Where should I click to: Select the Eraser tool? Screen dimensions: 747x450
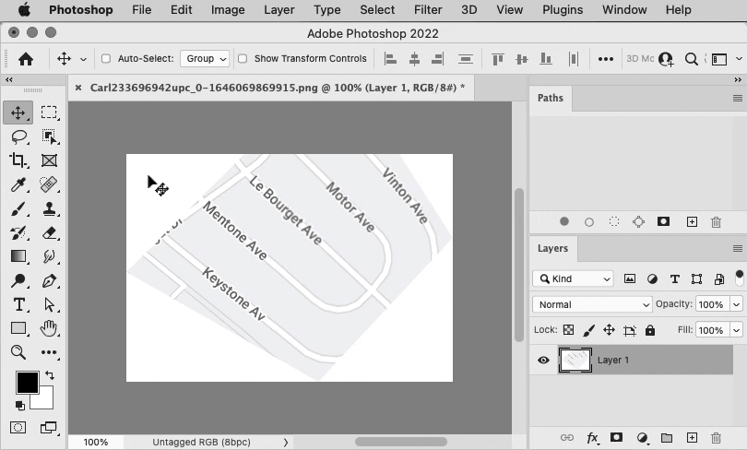click(x=49, y=232)
